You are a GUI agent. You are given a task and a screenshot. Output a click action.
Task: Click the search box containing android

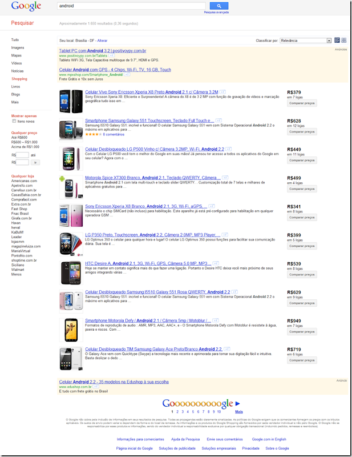(x=131, y=6)
